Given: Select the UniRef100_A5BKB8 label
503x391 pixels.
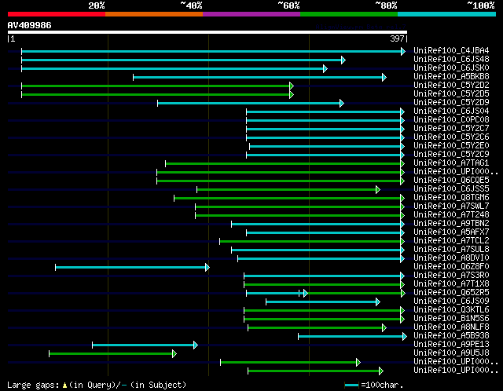Looking at the screenshot, I should point(451,77).
